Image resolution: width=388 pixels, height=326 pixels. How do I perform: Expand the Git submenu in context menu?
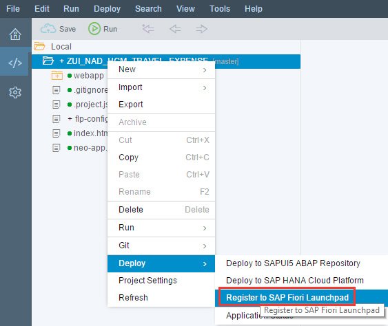point(161,246)
